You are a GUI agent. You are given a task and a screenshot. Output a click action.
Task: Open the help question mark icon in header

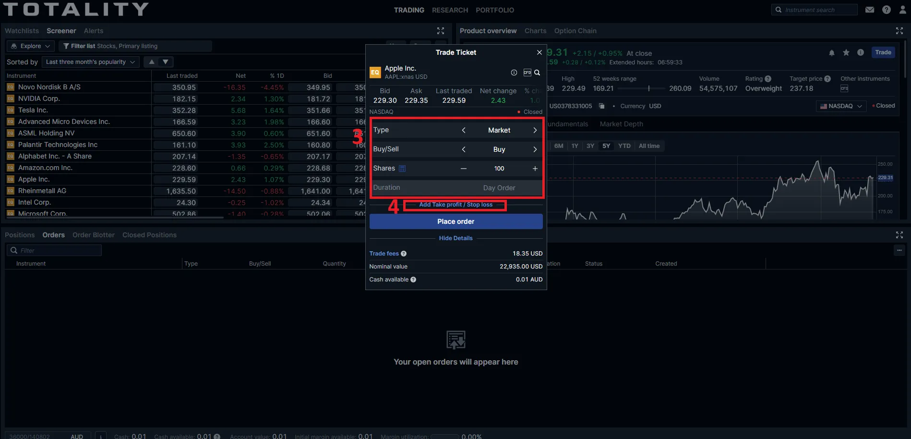tap(887, 10)
